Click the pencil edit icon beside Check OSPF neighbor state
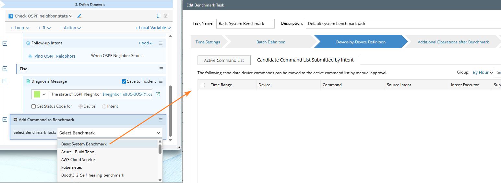 tap(79, 16)
